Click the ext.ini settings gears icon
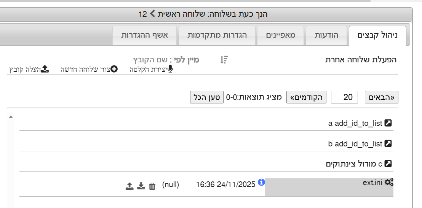 [x=389, y=183]
